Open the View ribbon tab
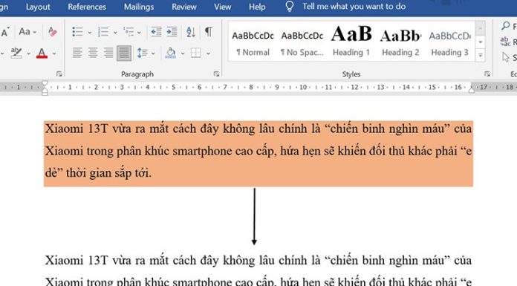The width and height of the screenshot is (517, 286). click(x=223, y=7)
